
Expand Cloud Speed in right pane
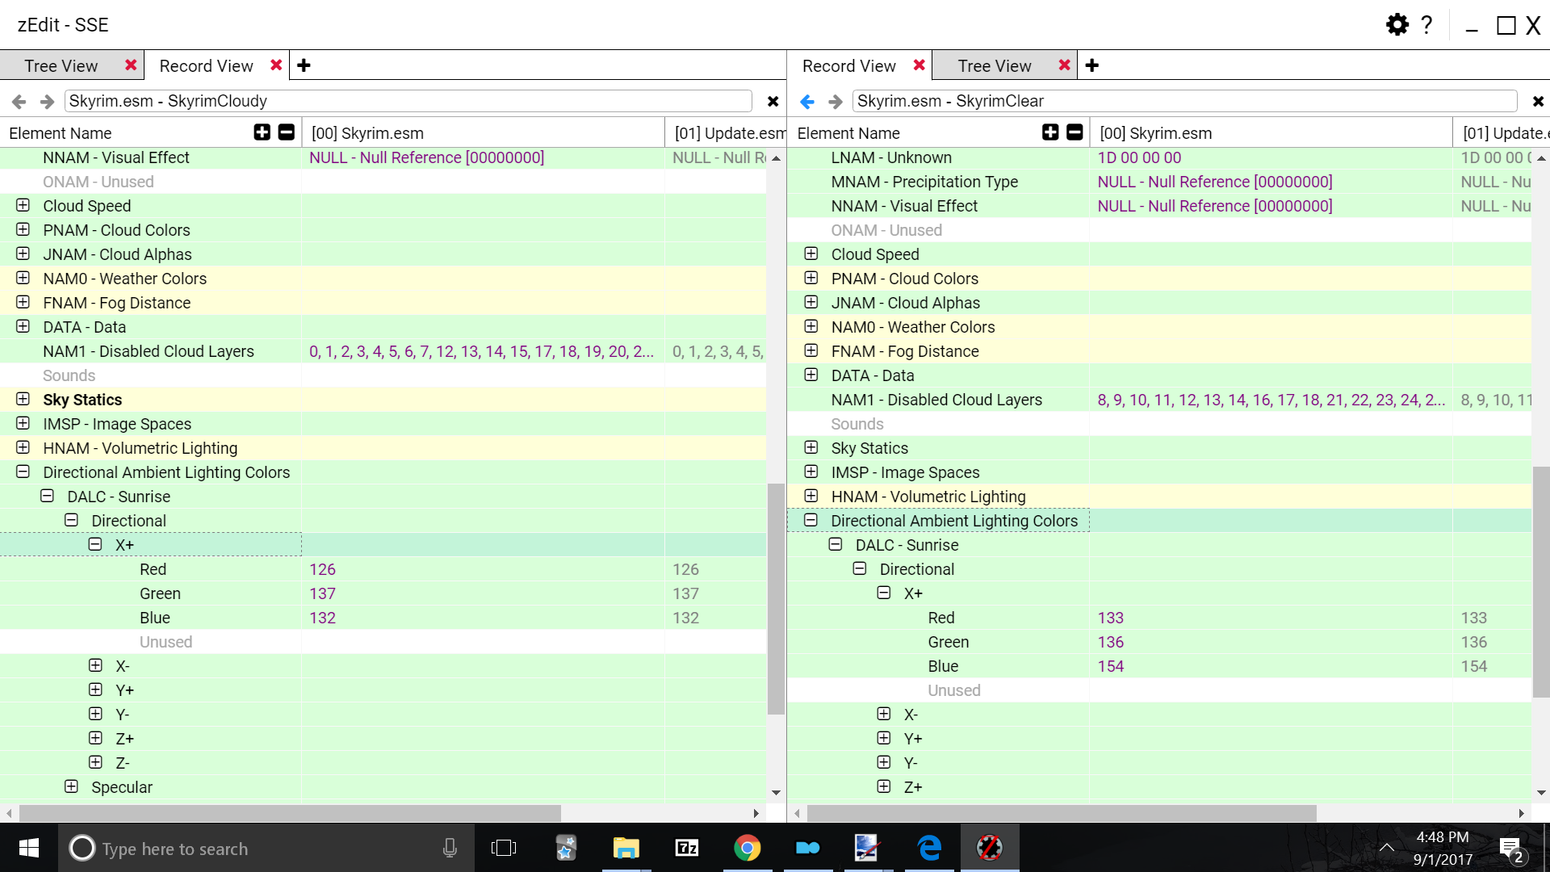coord(811,254)
